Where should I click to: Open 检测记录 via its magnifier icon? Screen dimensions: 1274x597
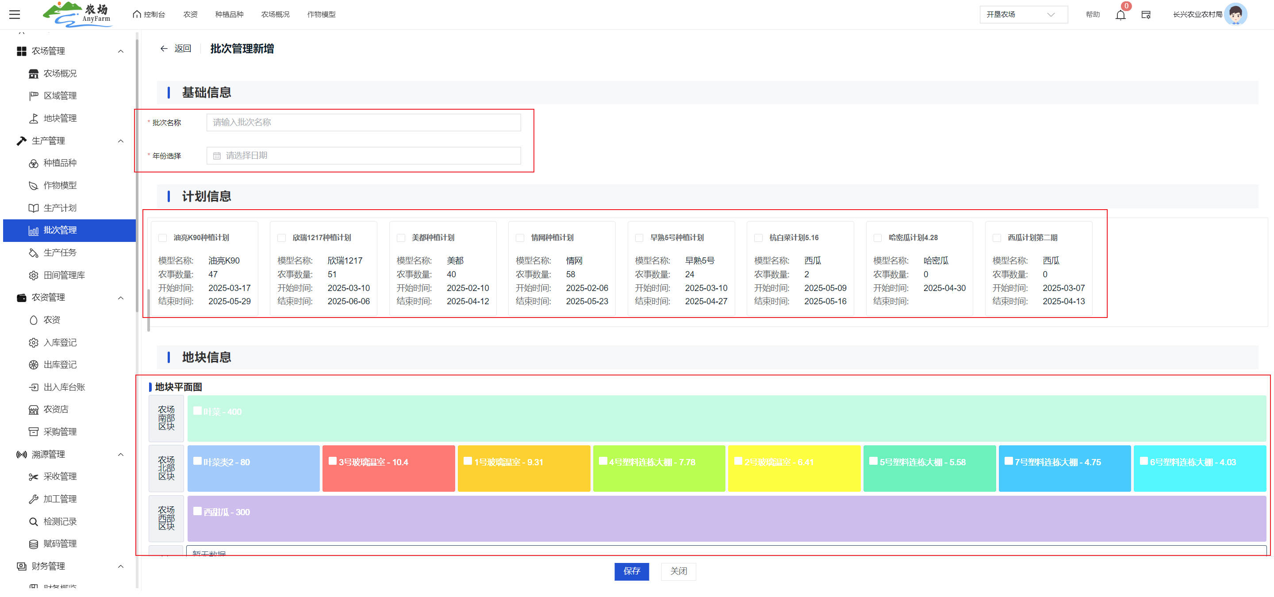[x=34, y=521]
